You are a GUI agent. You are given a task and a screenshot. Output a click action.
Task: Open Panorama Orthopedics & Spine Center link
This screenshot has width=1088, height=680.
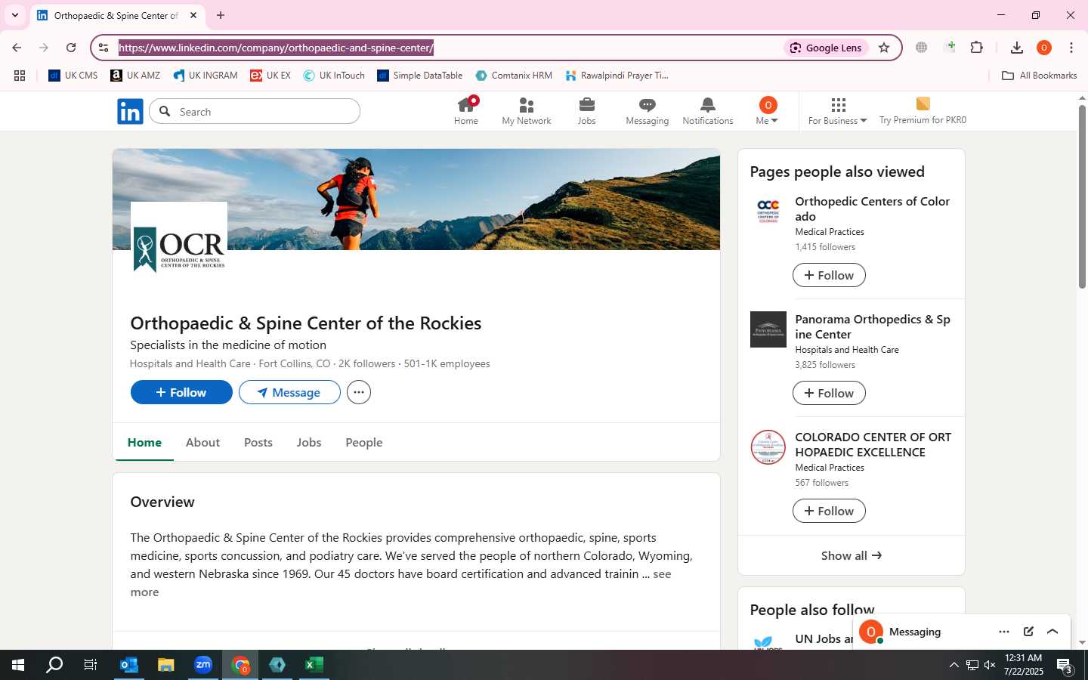[873, 326]
